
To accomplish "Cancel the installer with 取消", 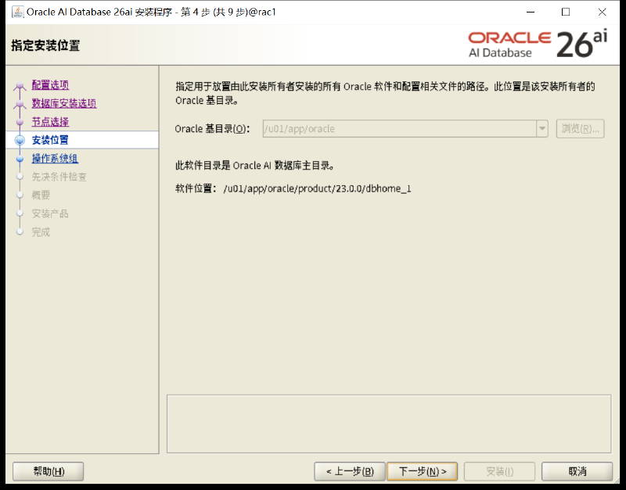I will 577,472.
